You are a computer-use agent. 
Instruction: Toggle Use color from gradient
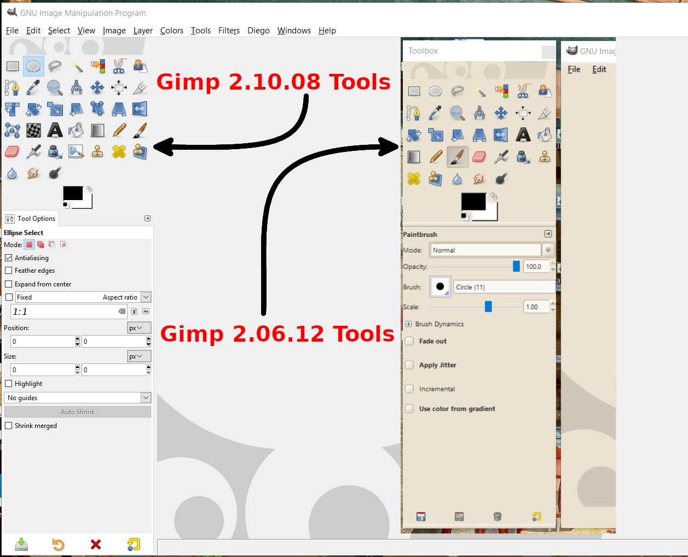409,409
